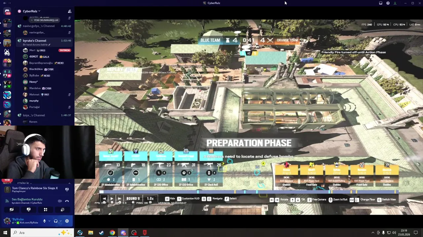Click the Hide HUD key hint
Viewport: 423px width, 237px height.
click(170, 199)
